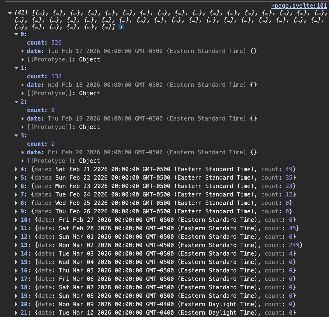This screenshot has width=329, height=317.
Task: Click the count value 132 in item 1
Action: 56,76
